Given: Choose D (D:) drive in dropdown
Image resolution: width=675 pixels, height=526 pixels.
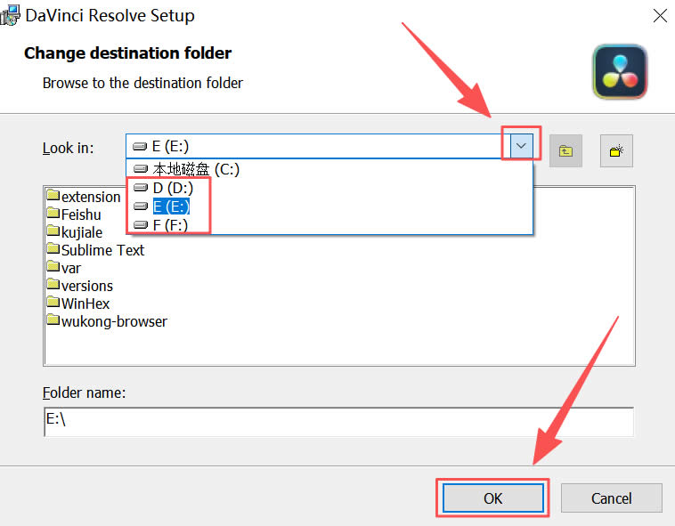Looking at the screenshot, I should point(172,188).
